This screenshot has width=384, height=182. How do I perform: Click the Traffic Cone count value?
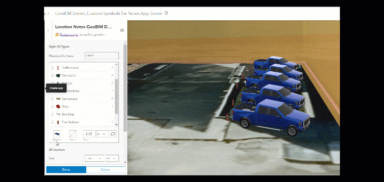tap(112, 68)
